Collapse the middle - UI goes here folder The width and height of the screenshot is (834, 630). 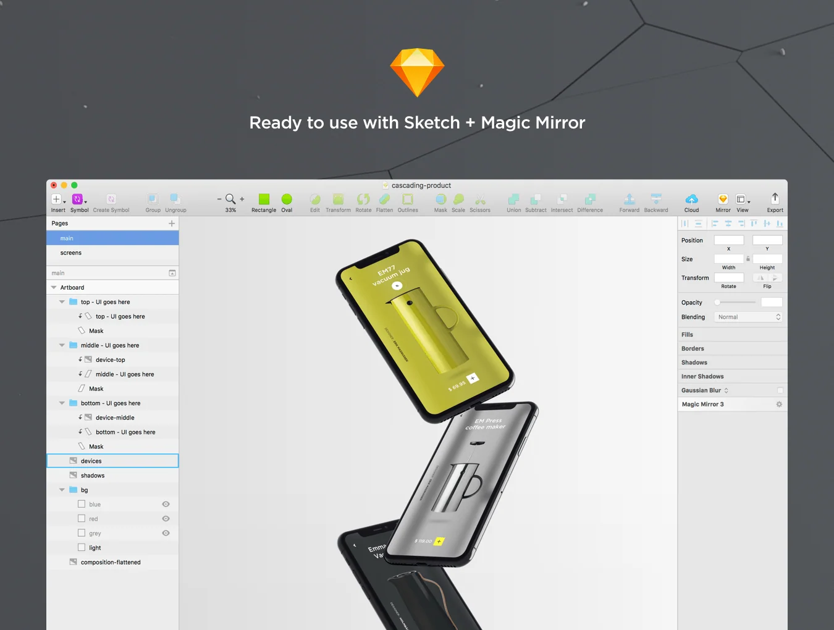click(62, 345)
